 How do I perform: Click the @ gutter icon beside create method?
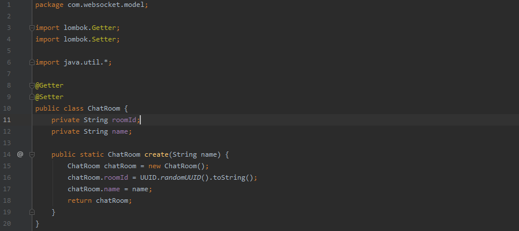click(20, 154)
